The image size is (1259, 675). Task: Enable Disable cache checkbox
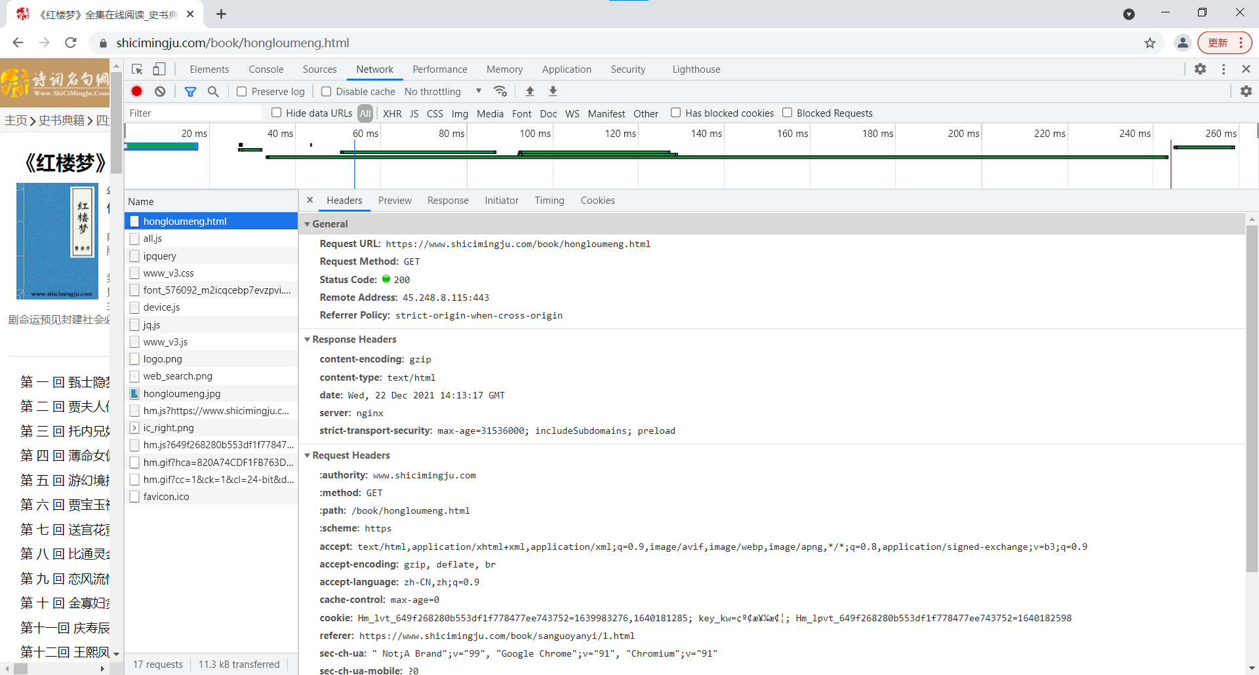(x=327, y=92)
